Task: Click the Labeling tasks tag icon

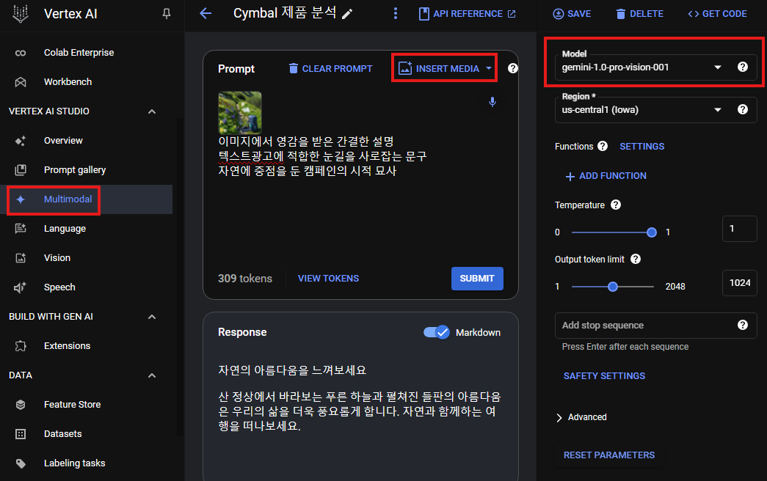Action: tap(21, 463)
